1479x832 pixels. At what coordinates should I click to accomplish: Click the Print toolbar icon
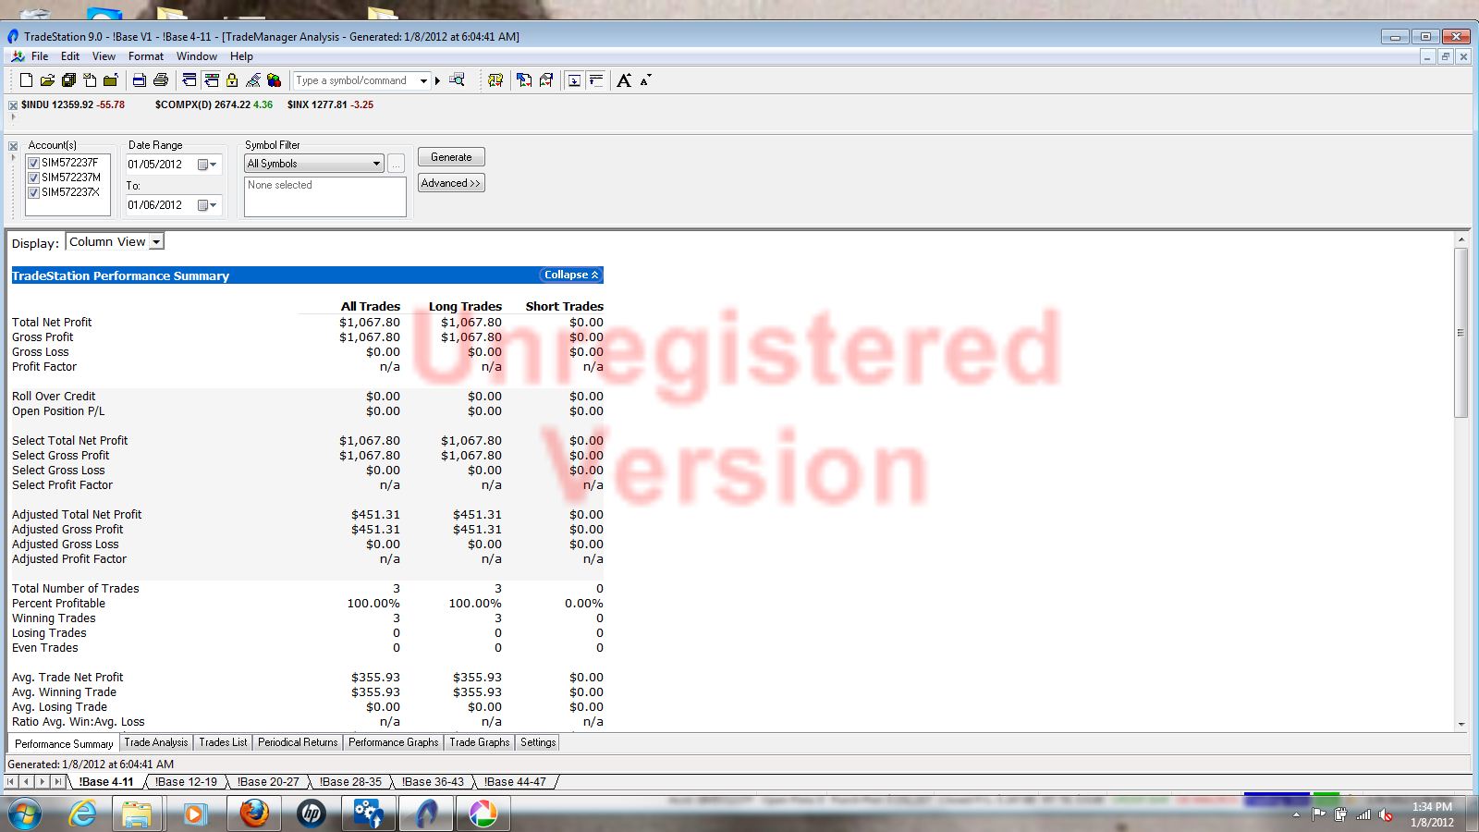[x=139, y=80]
